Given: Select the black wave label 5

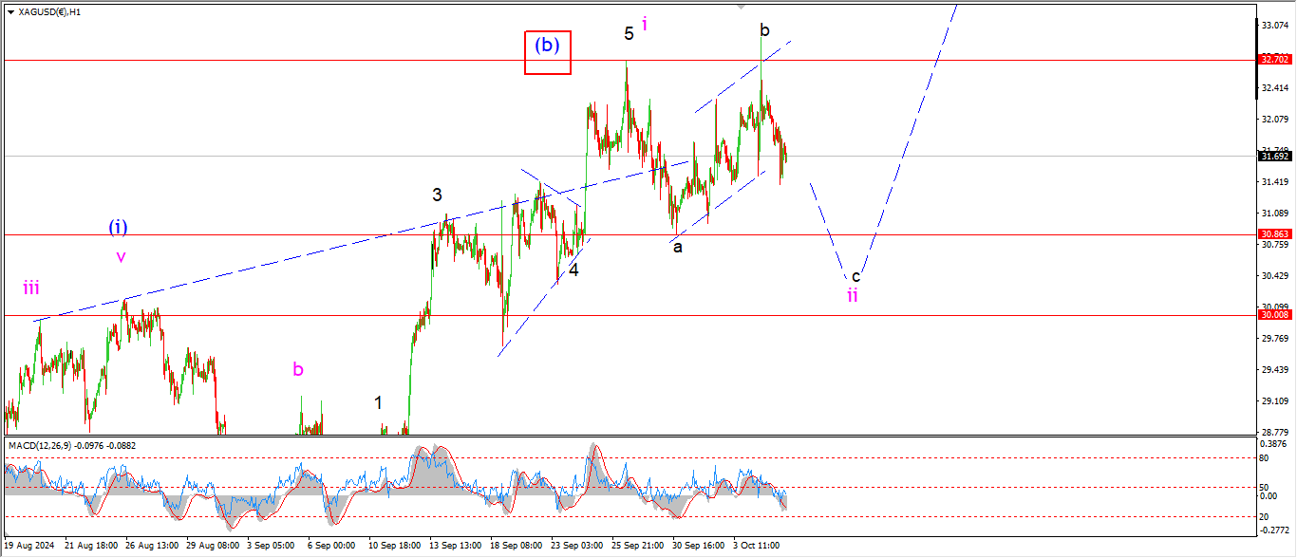Looking at the screenshot, I should [629, 34].
